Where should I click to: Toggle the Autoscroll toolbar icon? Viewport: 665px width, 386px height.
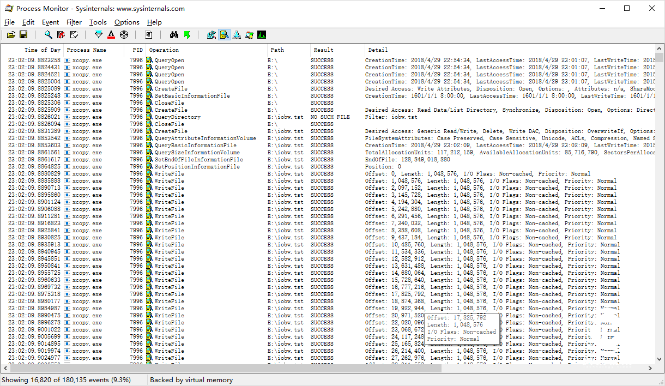pos(61,35)
